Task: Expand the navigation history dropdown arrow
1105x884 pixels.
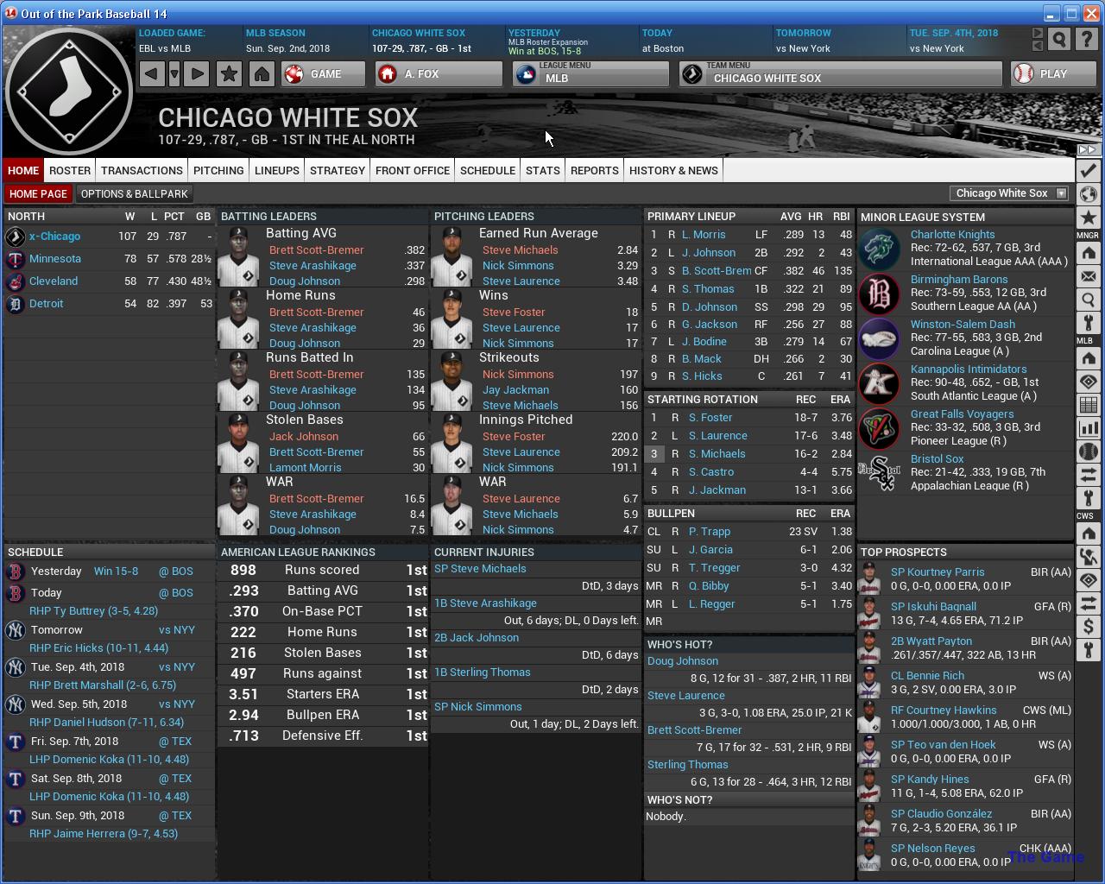Action: (x=174, y=74)
